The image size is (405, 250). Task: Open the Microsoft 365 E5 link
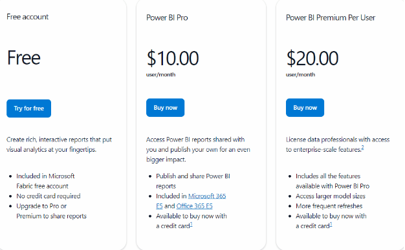[191, 201]
